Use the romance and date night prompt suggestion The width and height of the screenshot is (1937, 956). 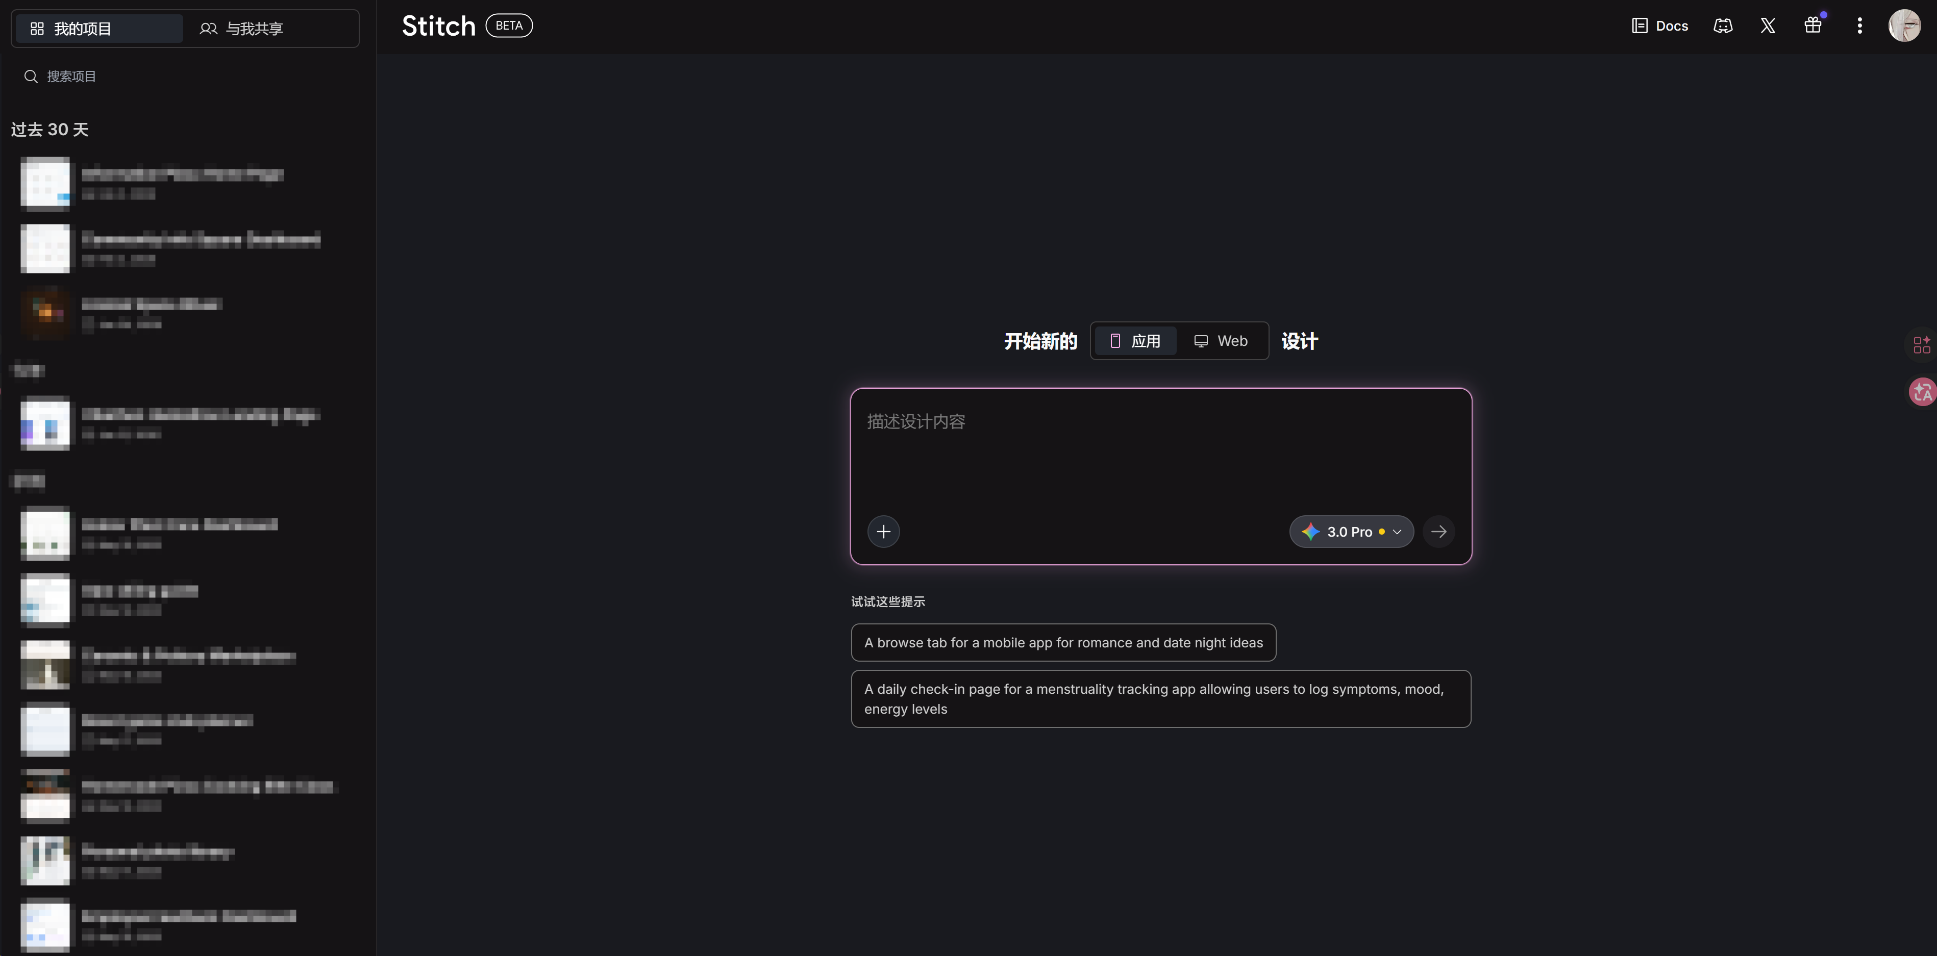[1063, 643]
